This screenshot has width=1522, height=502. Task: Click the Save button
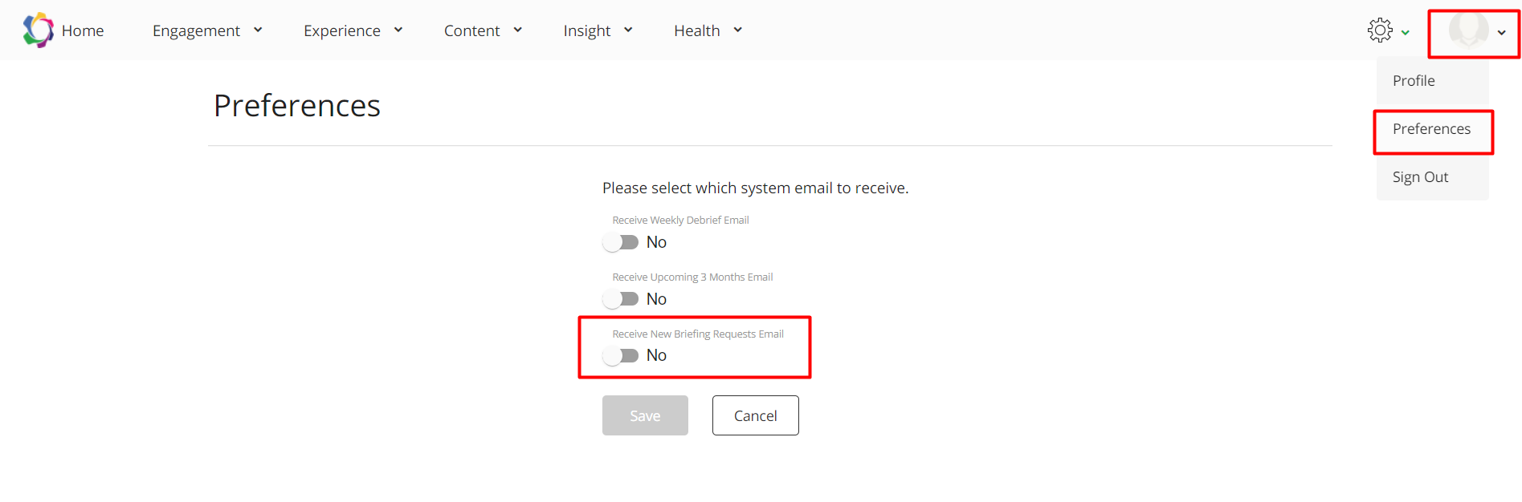click(645, 415)
